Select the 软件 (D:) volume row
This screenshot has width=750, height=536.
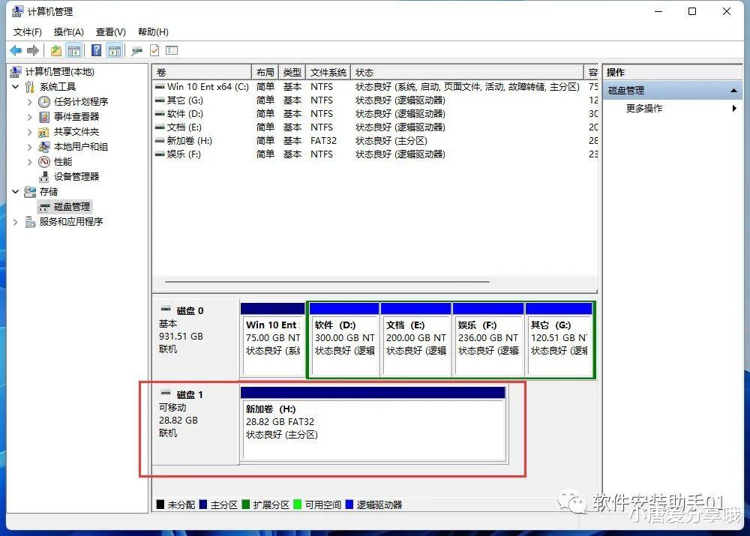tap(376, 114)
